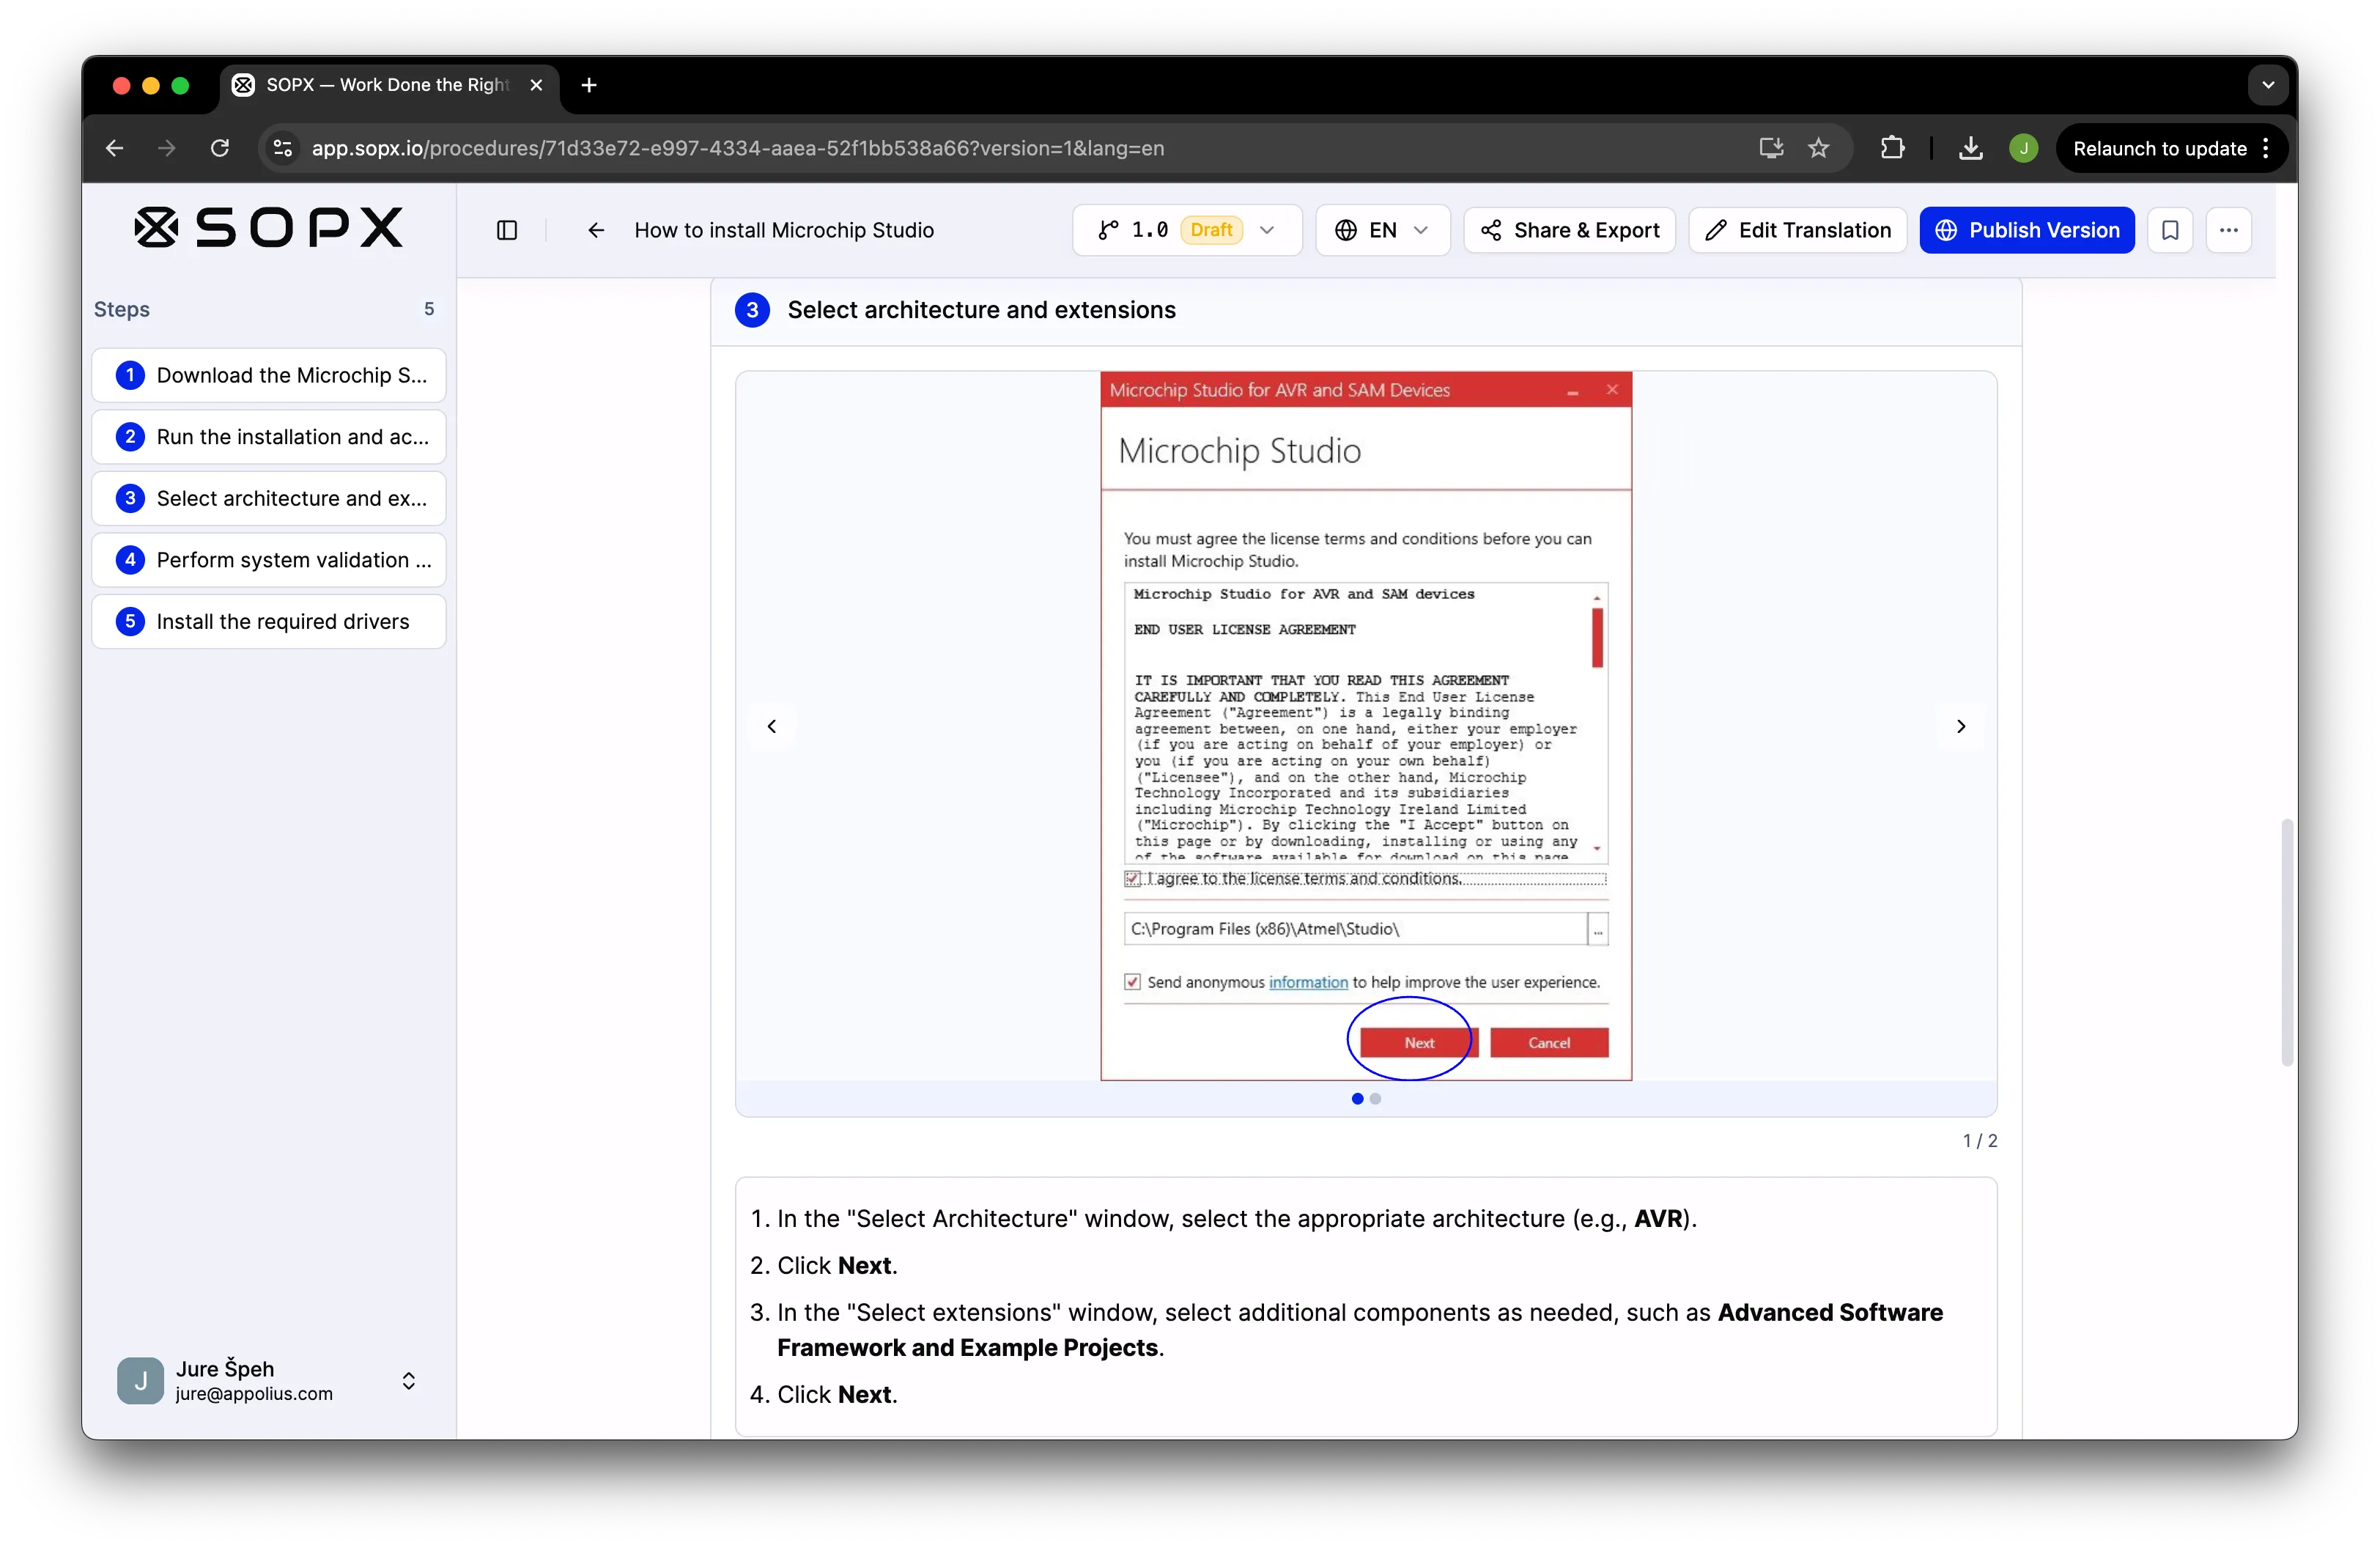The height and width of the screenshot is (1548, 2380).
Task: Show previous image in the carousel
Action: click(771, 726)
